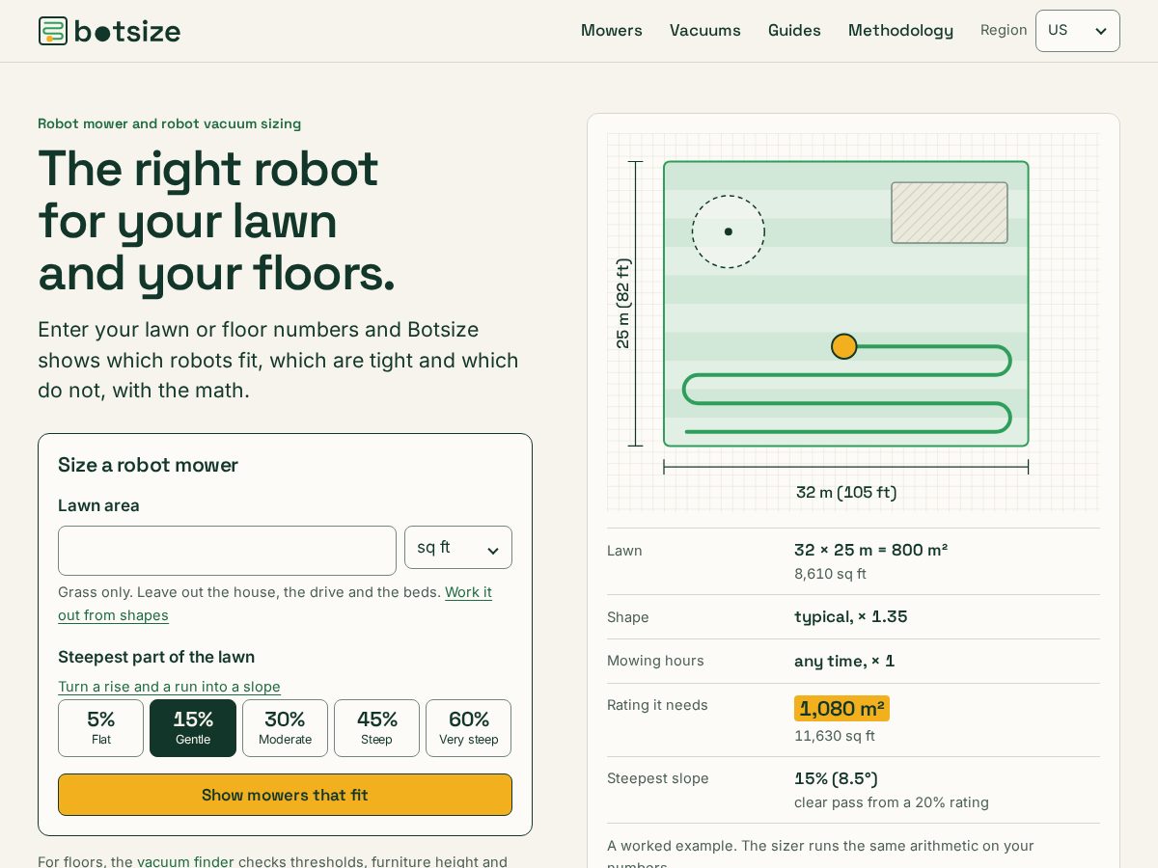Click the '11,630 sq ft' rating text
This screenshot has width=1158, height=868.
pos(835,736)
